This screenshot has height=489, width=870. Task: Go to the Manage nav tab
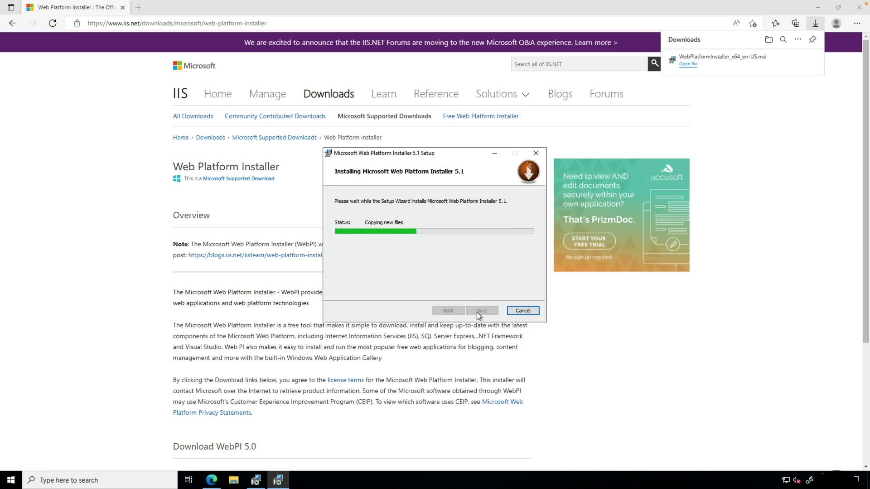click(267, 94)
